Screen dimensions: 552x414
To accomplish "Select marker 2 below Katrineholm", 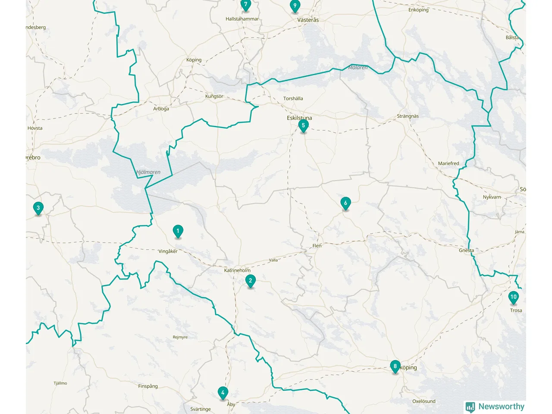I will pos(250,281).
